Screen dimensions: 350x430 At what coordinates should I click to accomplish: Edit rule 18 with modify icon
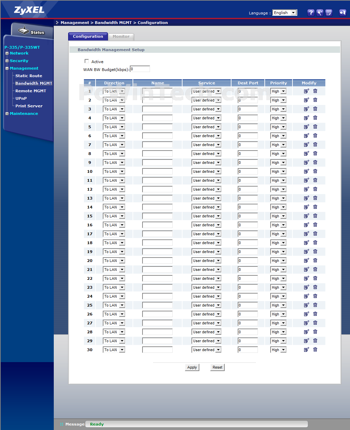(x=307, y=243)
